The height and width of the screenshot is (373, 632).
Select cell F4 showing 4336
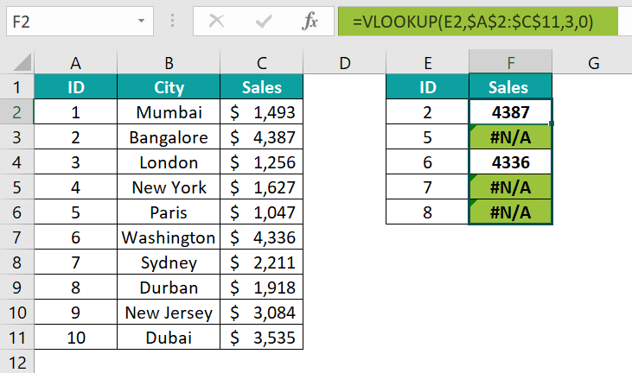(511, 161)
